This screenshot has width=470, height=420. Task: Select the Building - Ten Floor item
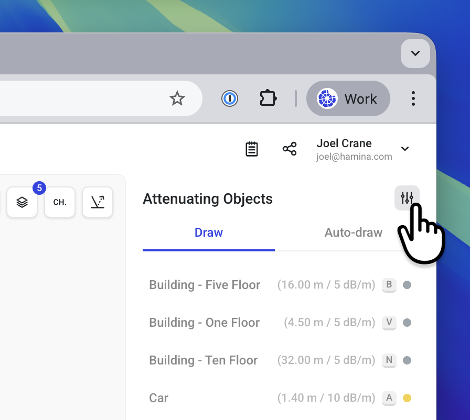204,360
